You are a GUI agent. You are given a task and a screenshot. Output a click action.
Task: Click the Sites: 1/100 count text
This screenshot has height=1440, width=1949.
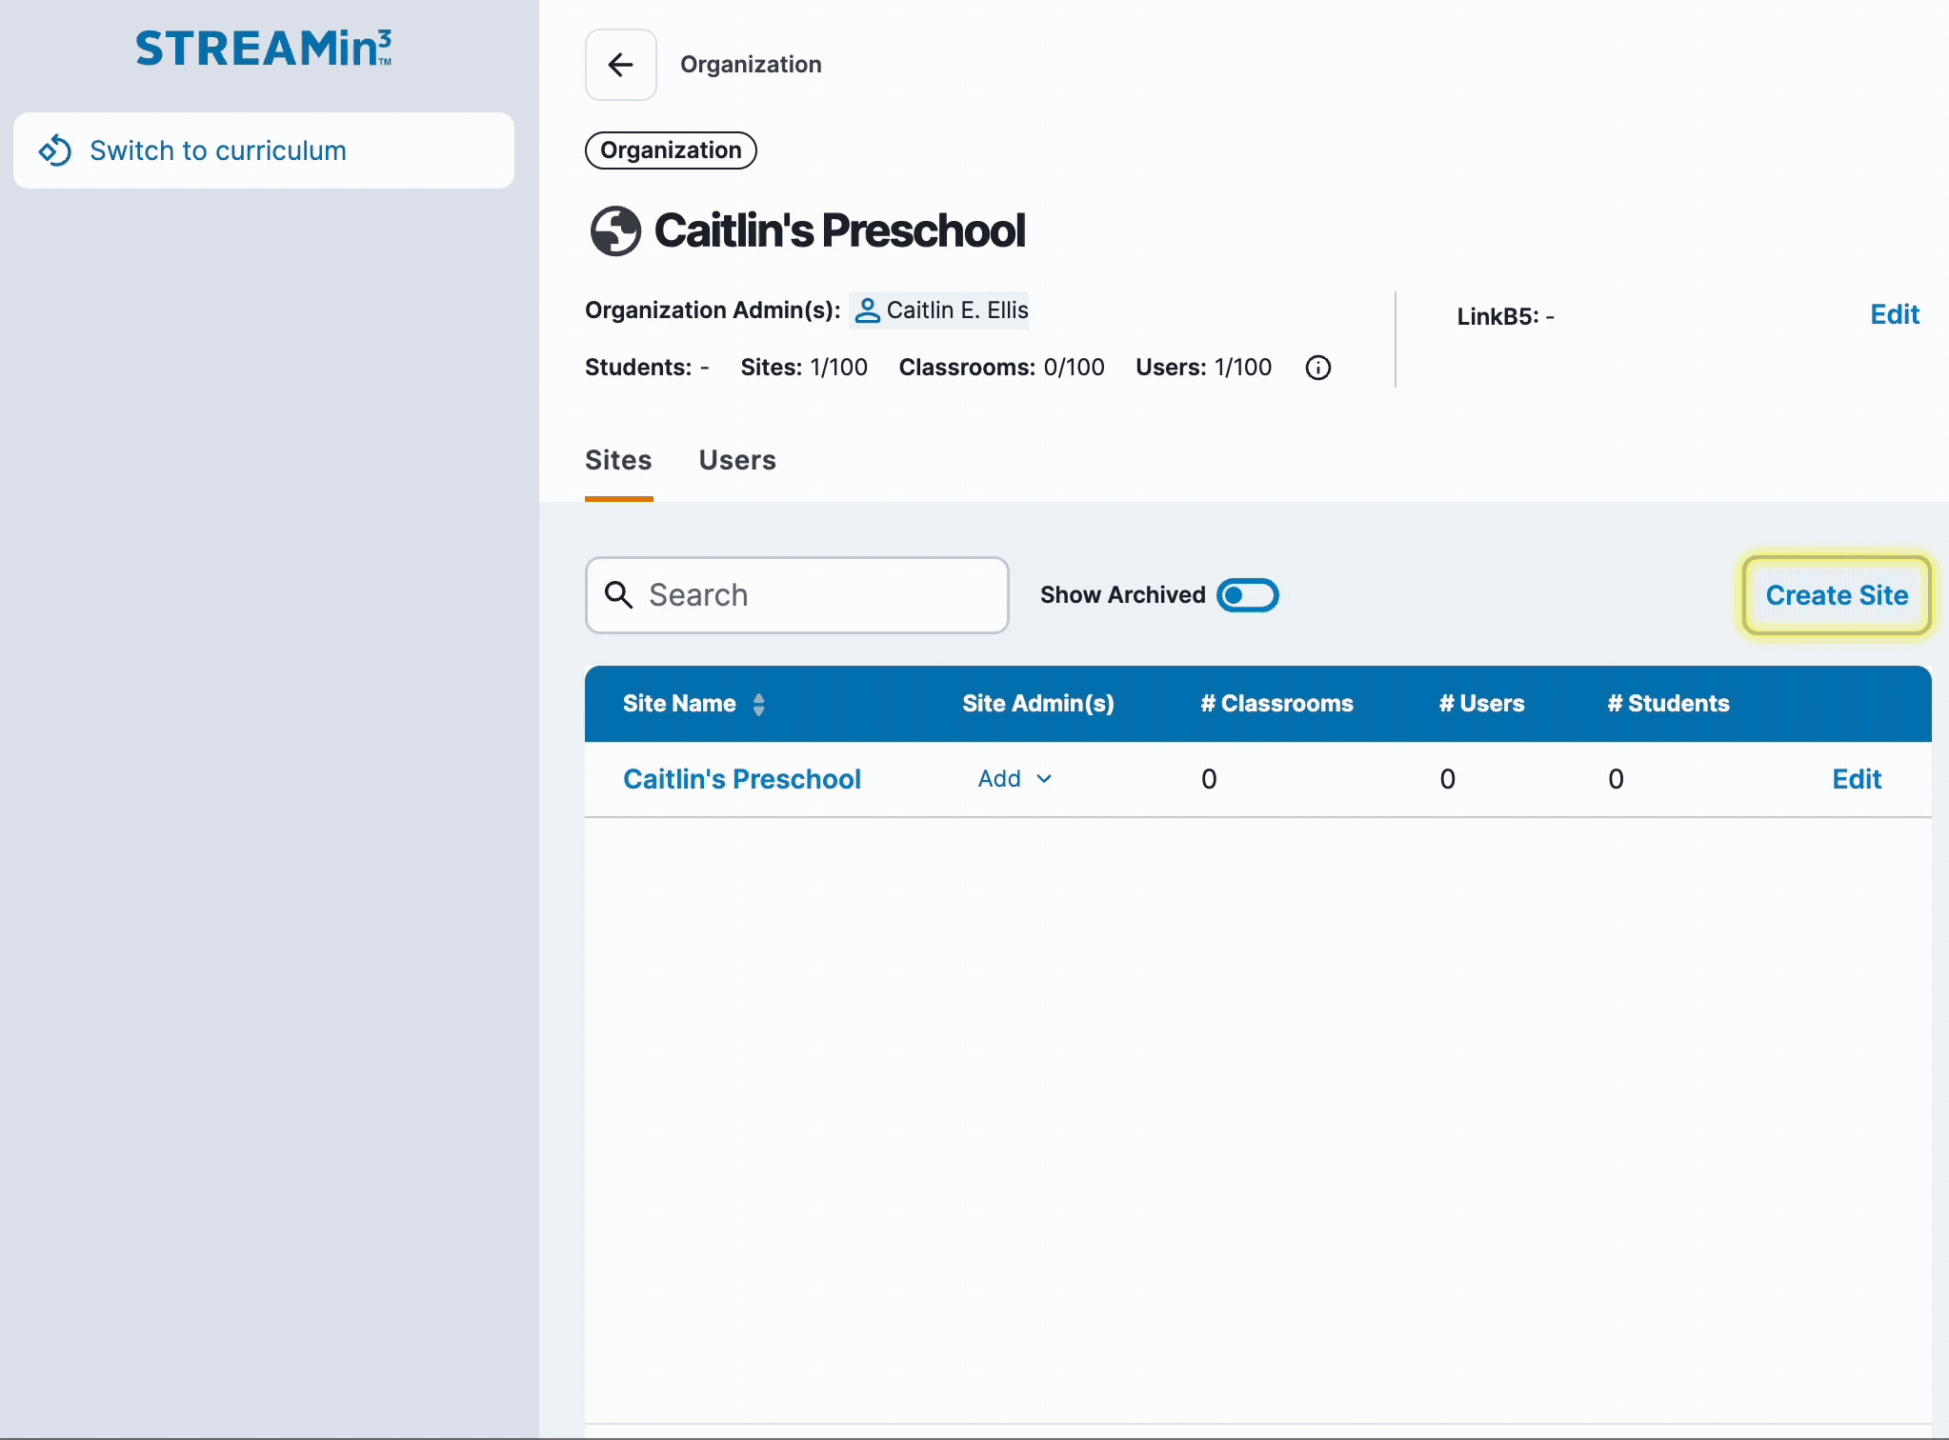[804, 368]
